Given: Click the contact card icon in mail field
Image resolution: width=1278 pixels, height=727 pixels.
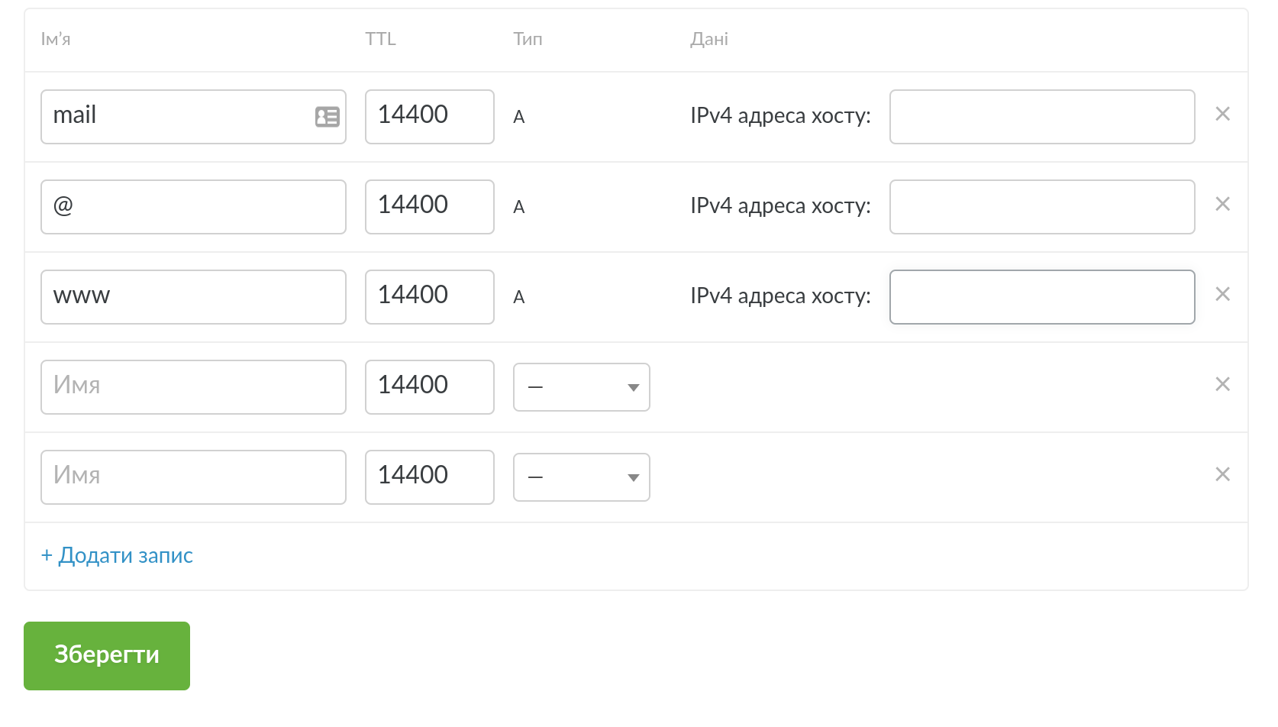Looking at the screenshot, I should tap(328, 117).
